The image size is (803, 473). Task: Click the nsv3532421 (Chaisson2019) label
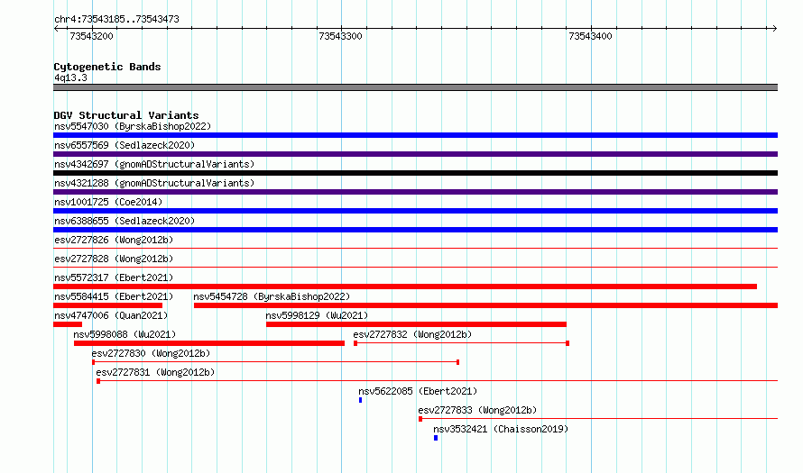pos(501,429)
